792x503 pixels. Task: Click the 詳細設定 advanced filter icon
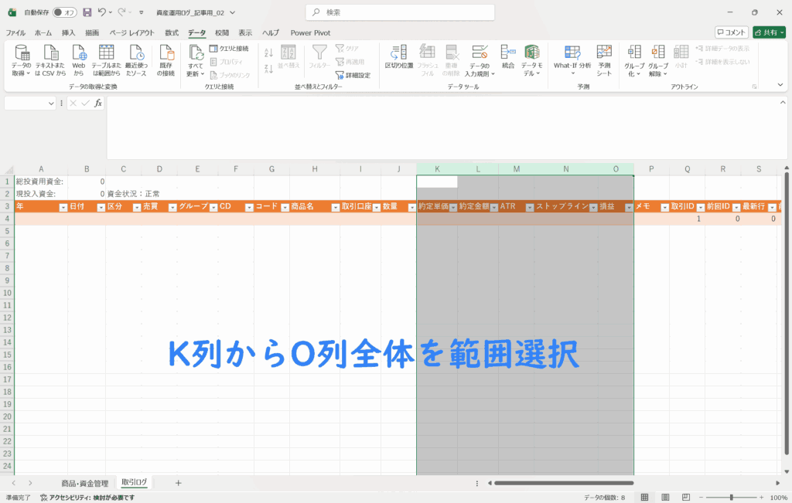click(353, 75)
